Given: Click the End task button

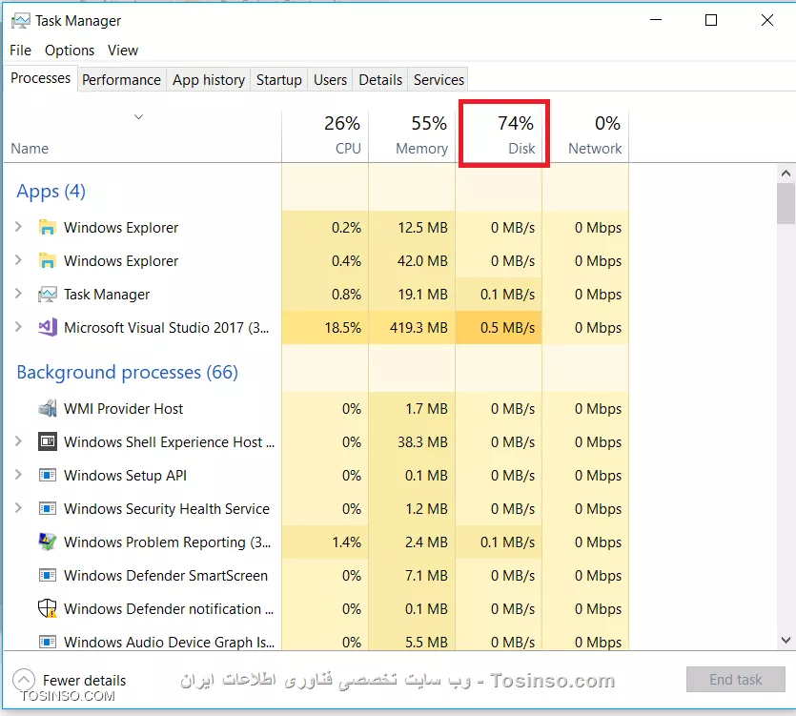Looking at the screenshot, I should (736, 679).
